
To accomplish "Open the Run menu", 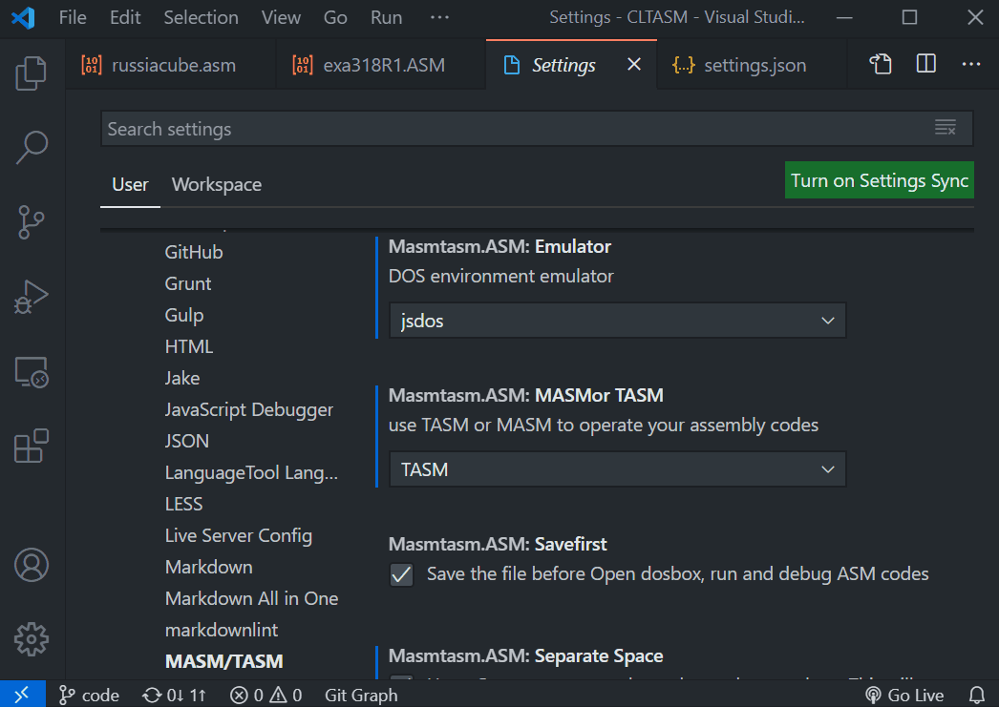I will pos(386,17).
